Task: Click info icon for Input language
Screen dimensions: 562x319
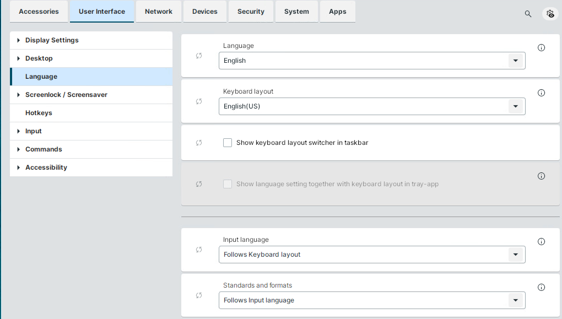Action: click(541, 242)
